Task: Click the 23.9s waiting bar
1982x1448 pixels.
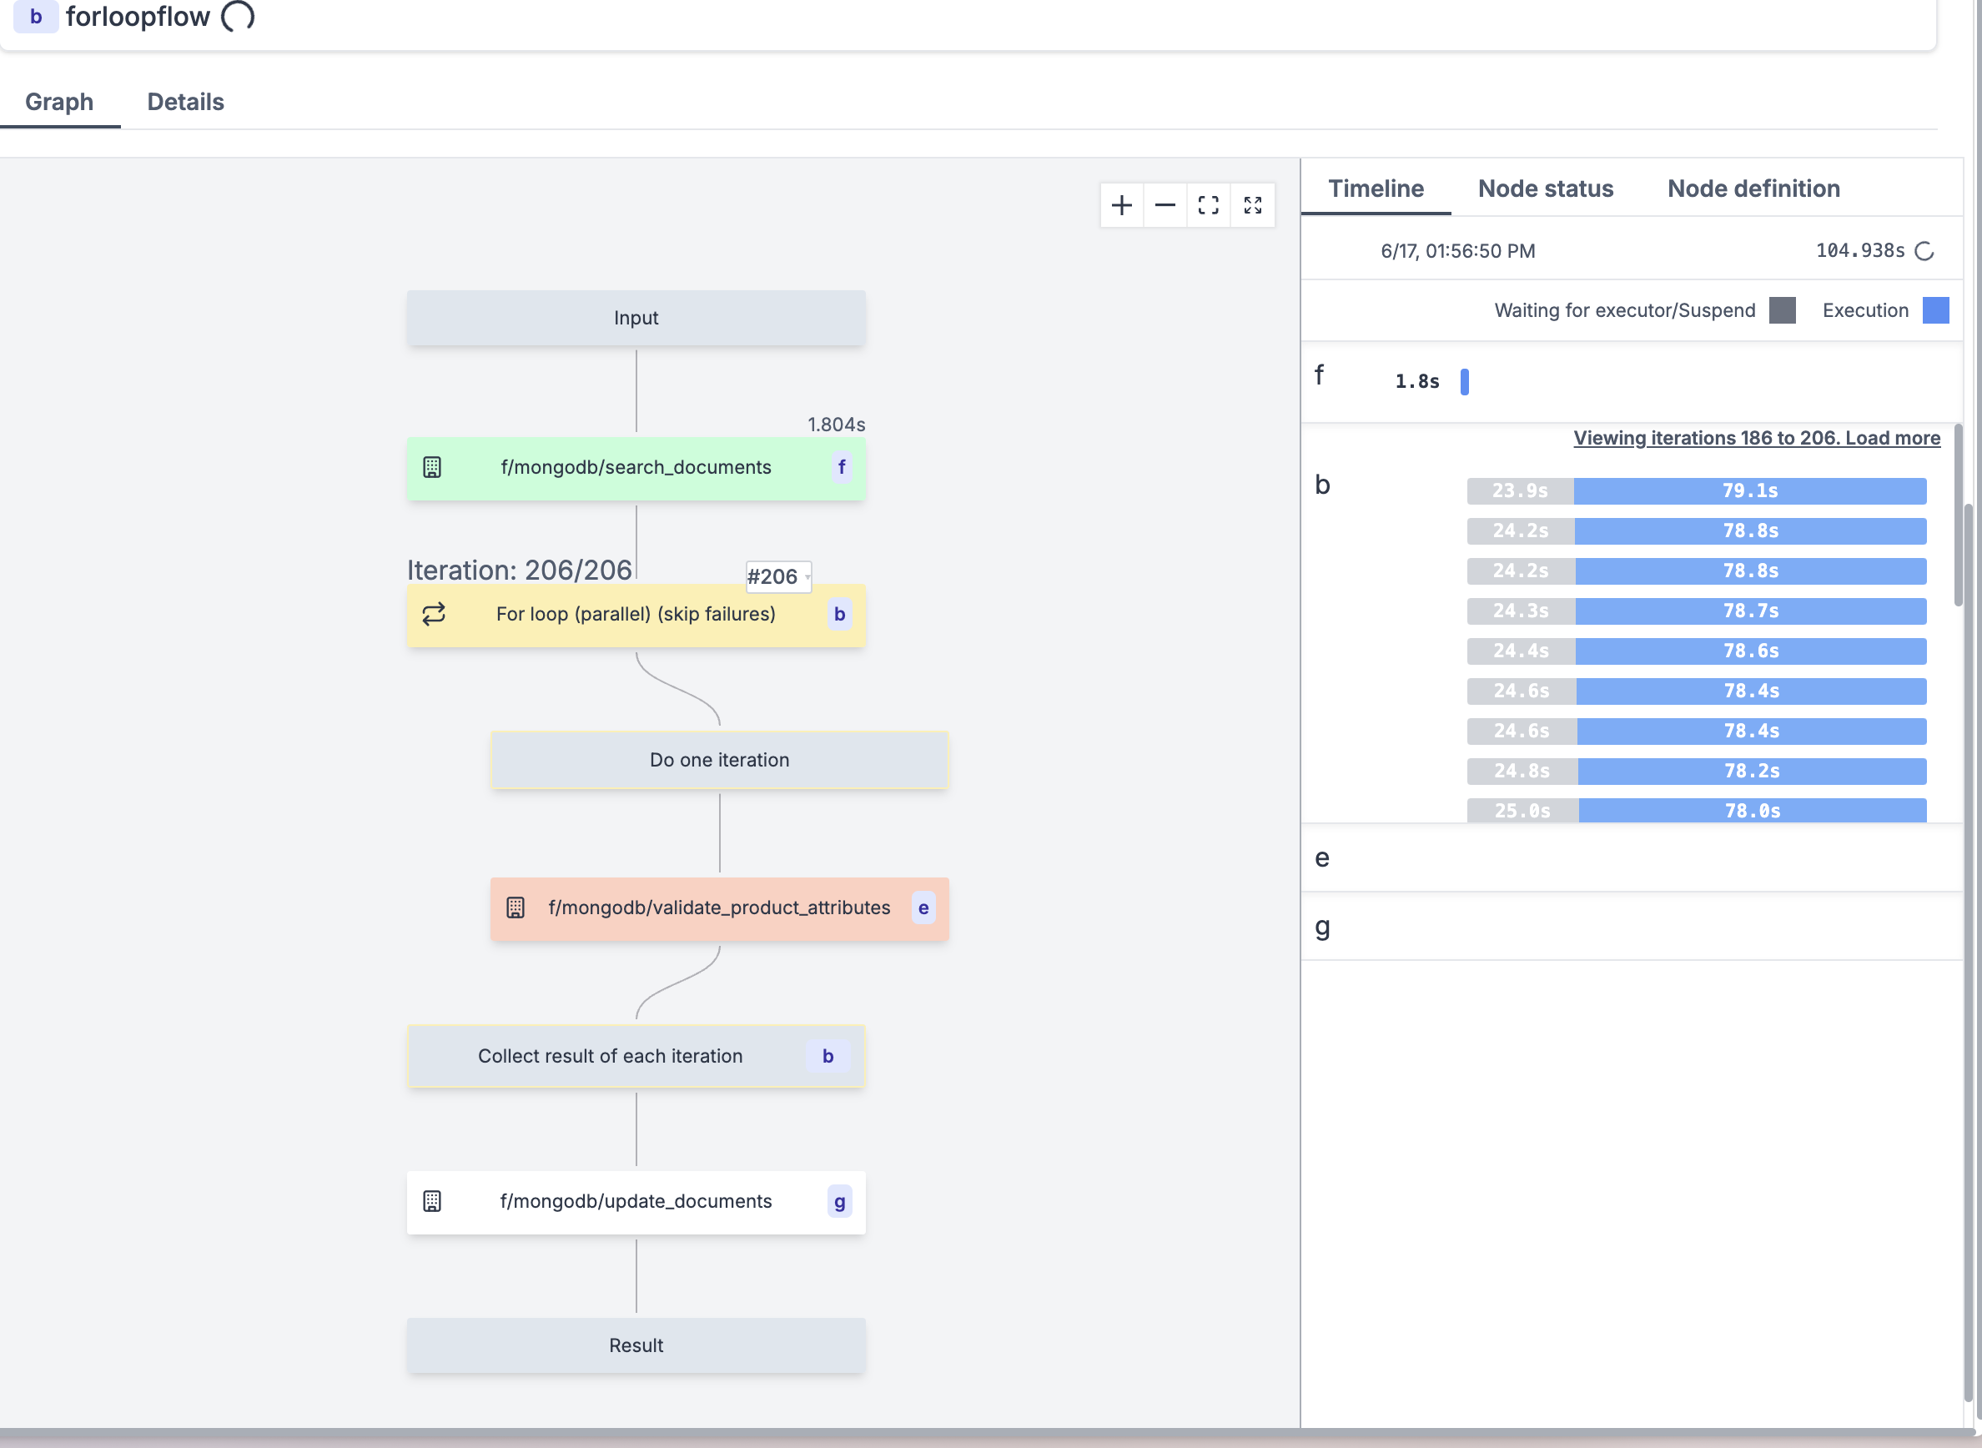Action: (1520, 490)
